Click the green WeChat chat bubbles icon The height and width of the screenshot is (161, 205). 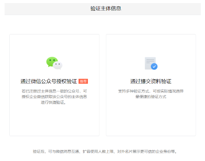(x=54, y=63)
